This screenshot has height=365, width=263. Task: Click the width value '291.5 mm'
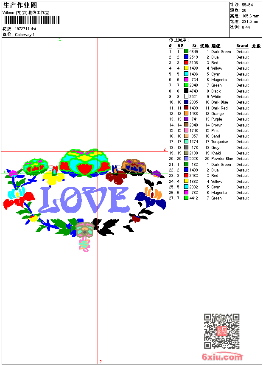pyautogui.click(x=251, y=22)
